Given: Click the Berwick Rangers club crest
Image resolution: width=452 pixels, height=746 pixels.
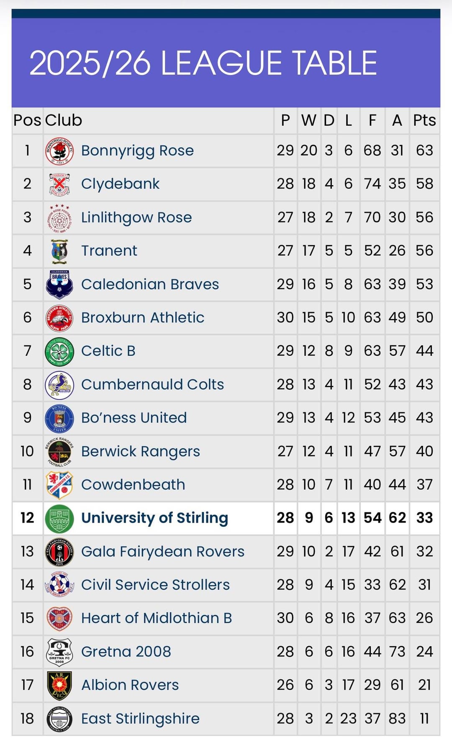Looking at the screenshot, I should [x=59, y=451].
